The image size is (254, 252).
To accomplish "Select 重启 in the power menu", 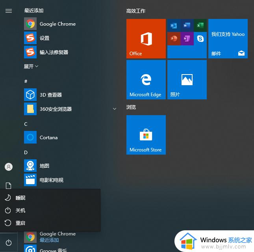I will [50, 223].
